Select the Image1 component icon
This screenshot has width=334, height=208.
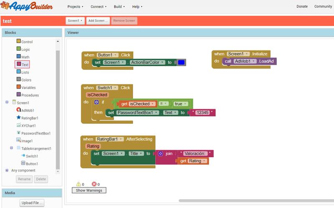pos(18,140)
